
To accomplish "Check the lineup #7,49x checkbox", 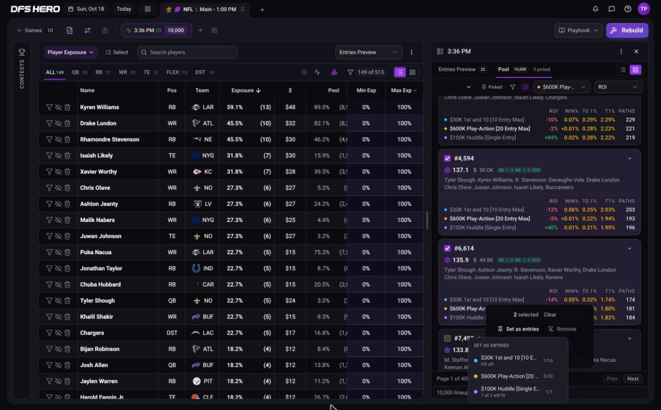I will coord(447,338).
